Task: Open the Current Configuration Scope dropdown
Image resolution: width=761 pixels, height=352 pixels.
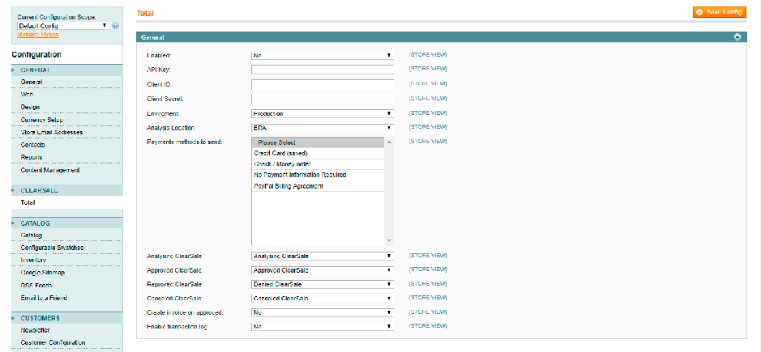Action: click(62, 26)
